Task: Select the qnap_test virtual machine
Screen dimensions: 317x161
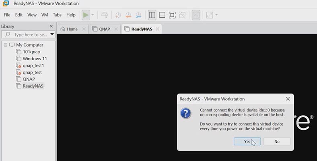Action: coord(32,72)
